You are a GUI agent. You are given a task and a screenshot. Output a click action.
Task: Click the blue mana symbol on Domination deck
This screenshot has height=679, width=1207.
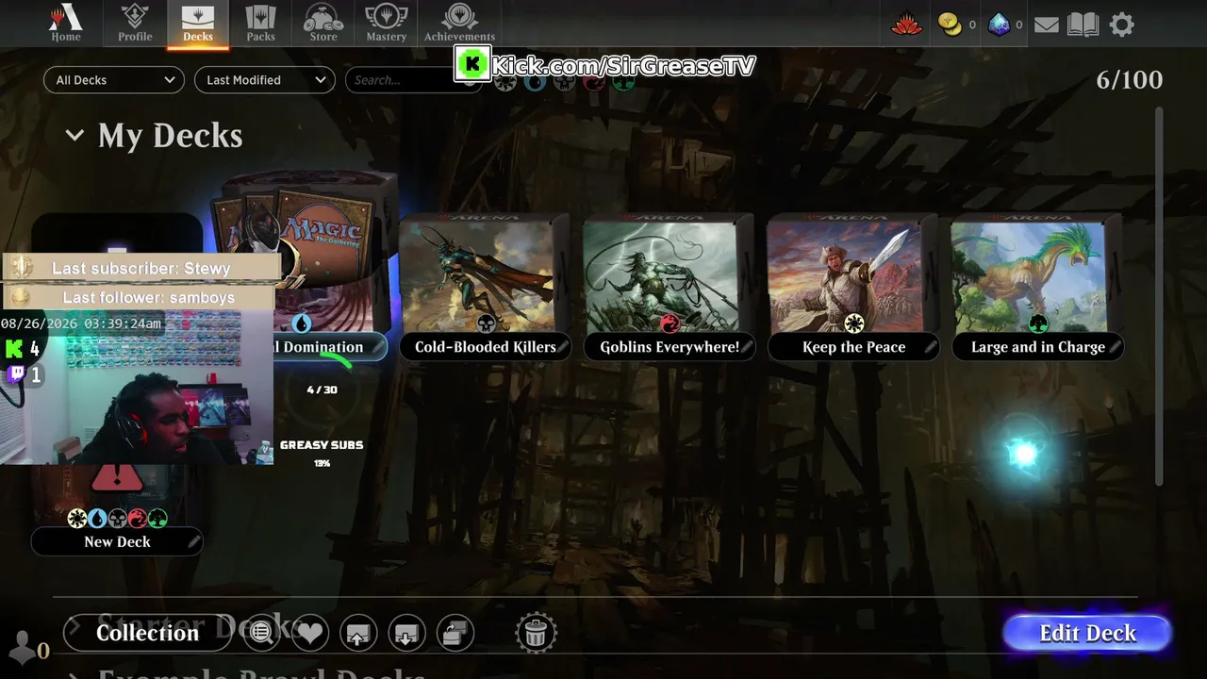[x=302, y=323]
